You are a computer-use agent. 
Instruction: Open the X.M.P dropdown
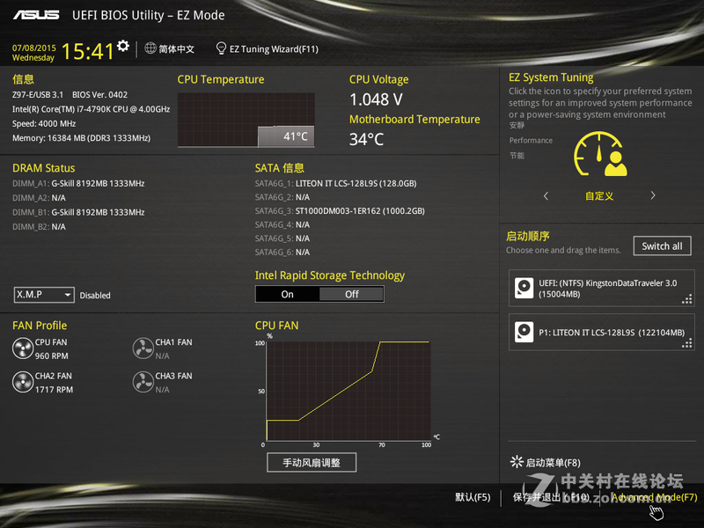pyautogui.click(x=43, y=295)
